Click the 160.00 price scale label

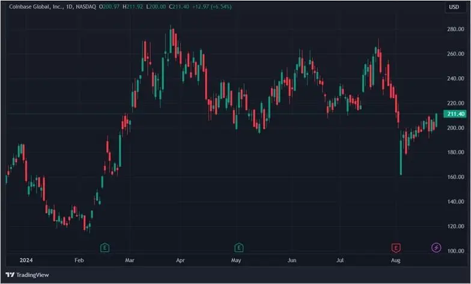coord(454,177)
